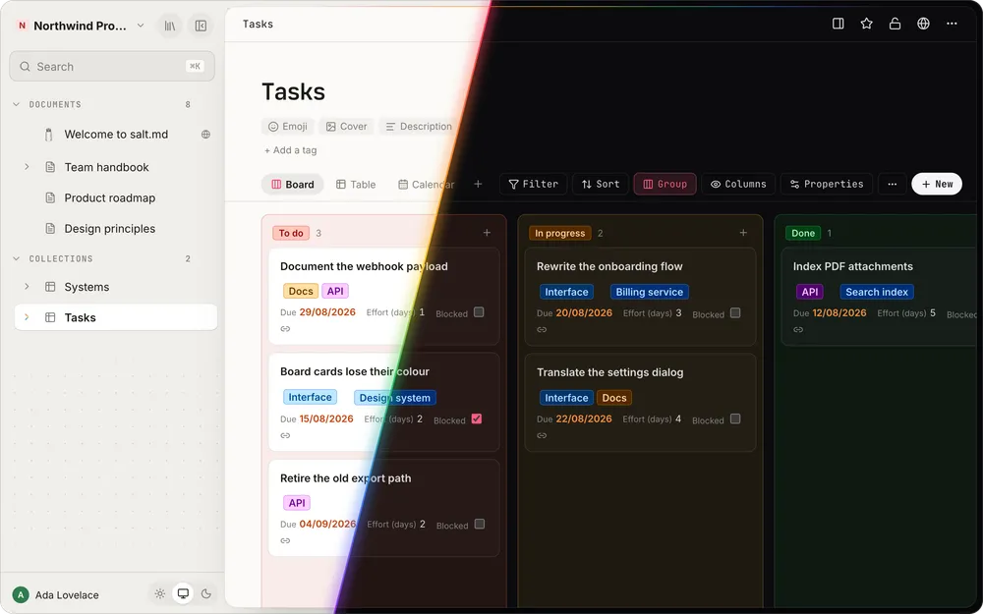Open link icon on Rewrite the onboarding flow
The height and width of the screenshot is (614, 983).
pyautogui.click(x=542, y=329)
